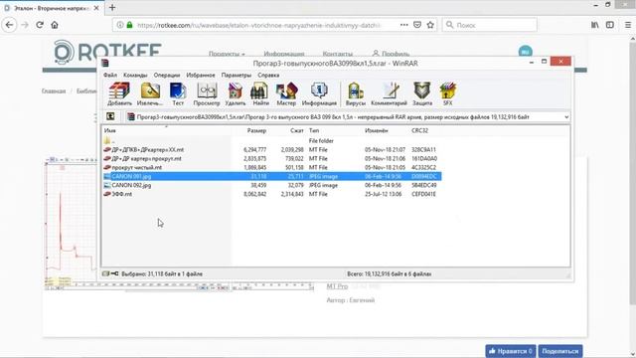Click the Firefox Поиск search field
The image size is (636, 358).
pos(490,25)
